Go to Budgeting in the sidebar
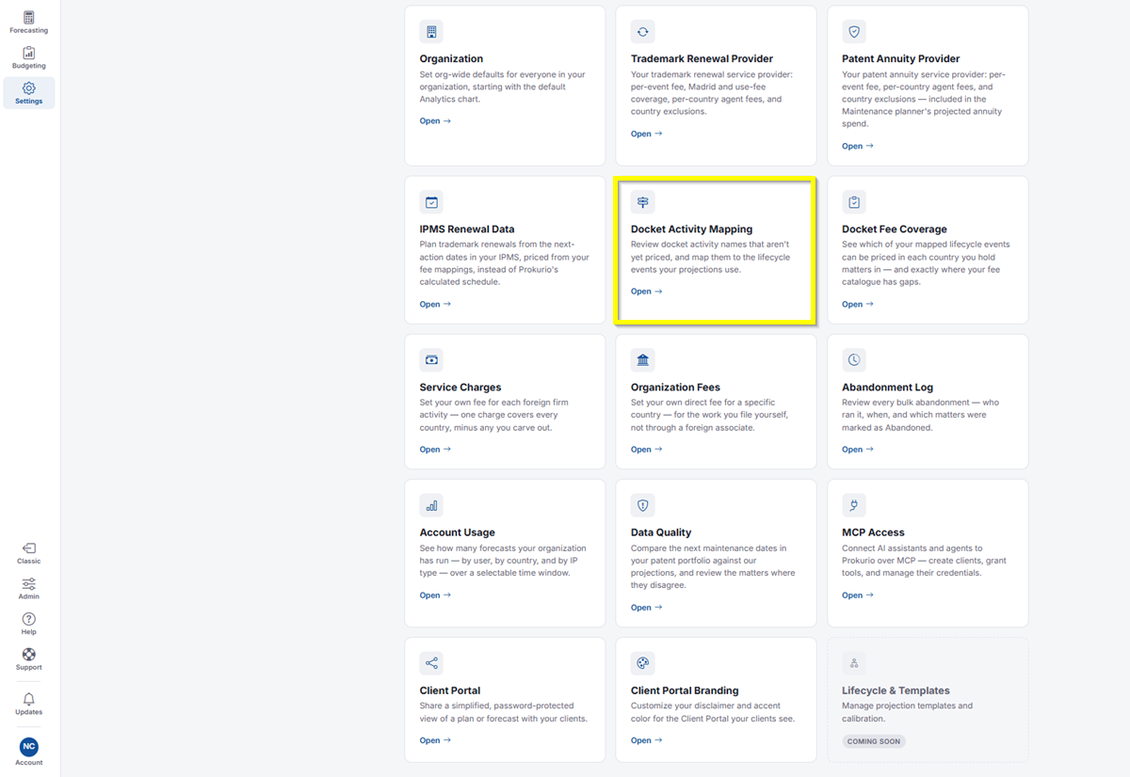1130x777 pixels. point(28,57)
